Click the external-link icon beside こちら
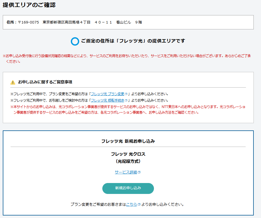The height and width of the screenshot is (218, 261). (139, 204)
